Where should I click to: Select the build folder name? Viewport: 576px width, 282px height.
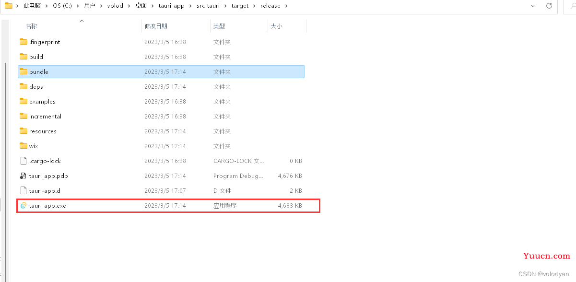[36, 57]
